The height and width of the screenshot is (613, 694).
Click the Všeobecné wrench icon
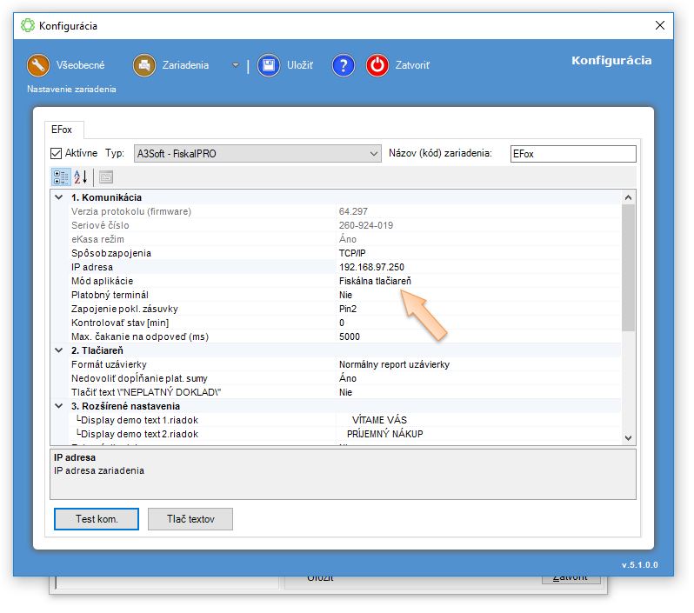click(38, 65)
